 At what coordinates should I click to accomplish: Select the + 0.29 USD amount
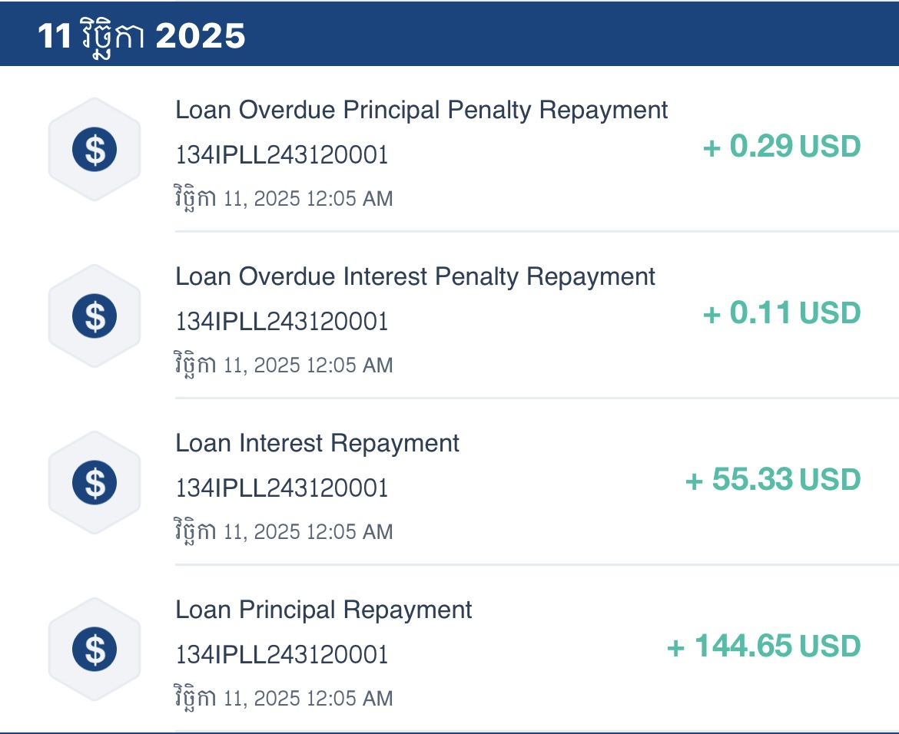[x=781, y=146]
